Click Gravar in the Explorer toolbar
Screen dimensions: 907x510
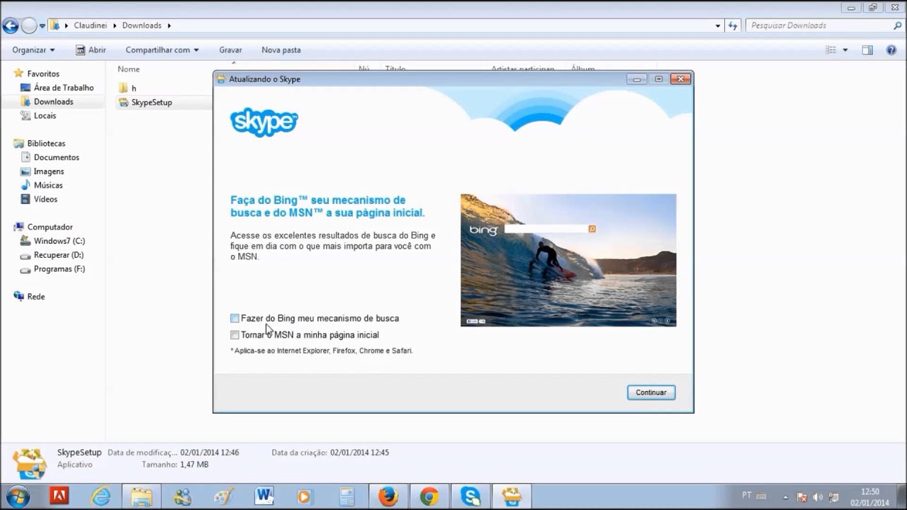(230, 50)
